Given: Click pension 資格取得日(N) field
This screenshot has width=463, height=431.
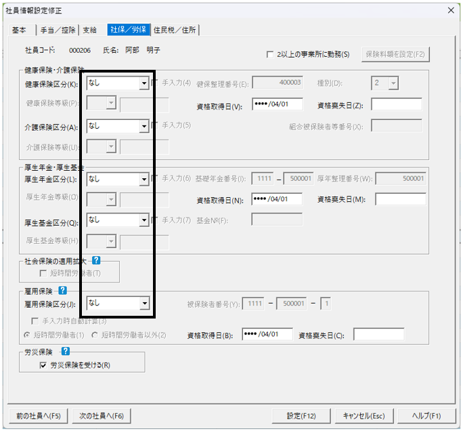Looking at the screenshot, I should (x=277, y=199).
